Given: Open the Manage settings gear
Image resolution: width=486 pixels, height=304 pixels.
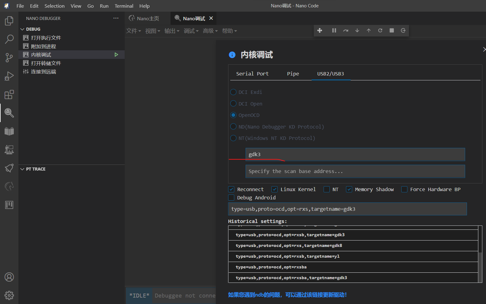Looking at the screenshot, I should [9, 295].
